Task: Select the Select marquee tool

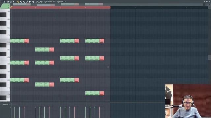Action: tap(36, 2)
